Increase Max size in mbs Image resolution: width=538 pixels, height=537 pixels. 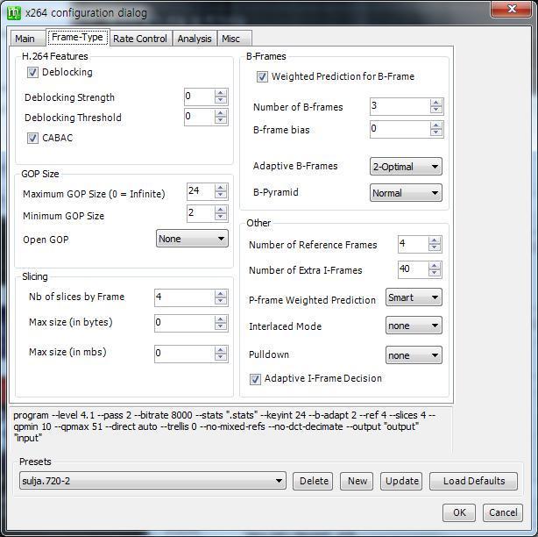pyautogui.click(x=221, y=350)
